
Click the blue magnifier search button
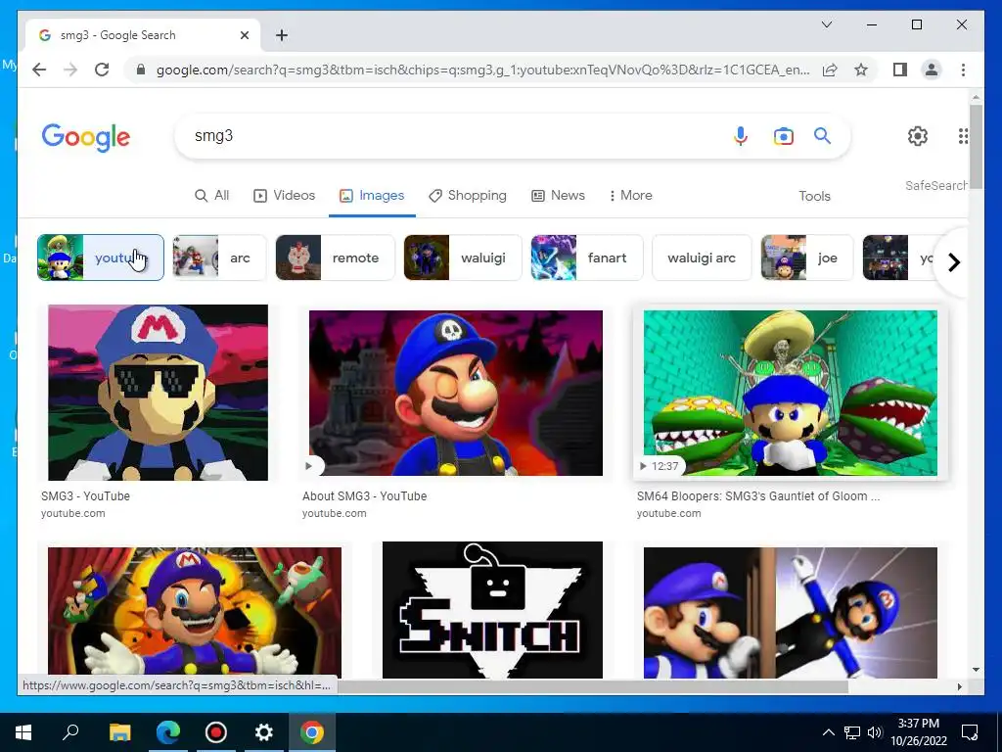tap(822, 135)
